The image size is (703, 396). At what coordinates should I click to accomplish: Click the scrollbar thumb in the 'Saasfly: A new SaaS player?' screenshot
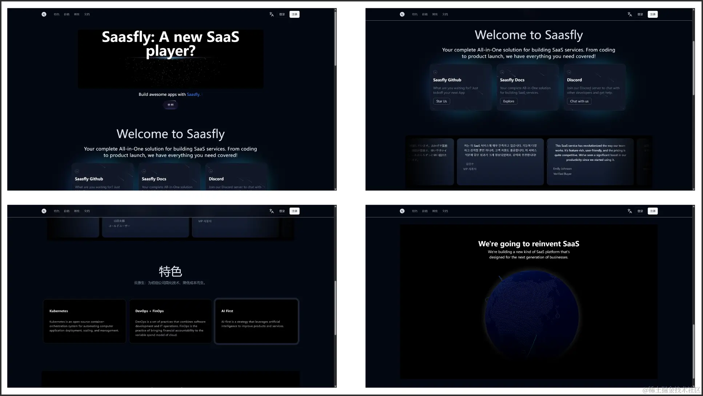335,38
